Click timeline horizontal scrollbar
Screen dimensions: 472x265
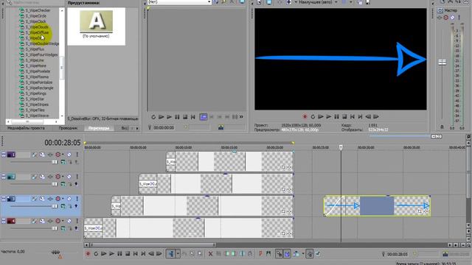(x=153, y=245)
